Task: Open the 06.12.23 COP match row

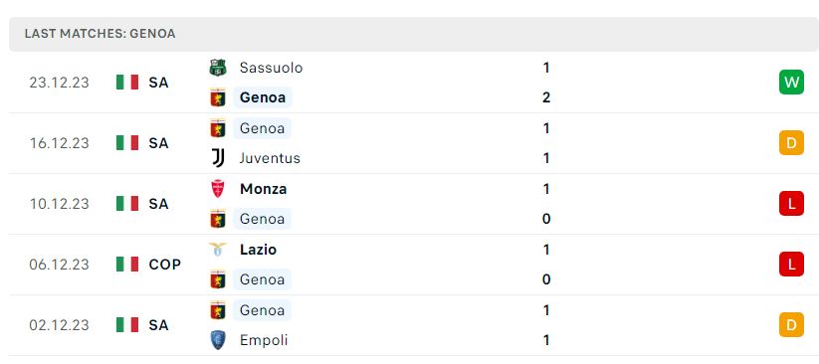Action: 414,265
